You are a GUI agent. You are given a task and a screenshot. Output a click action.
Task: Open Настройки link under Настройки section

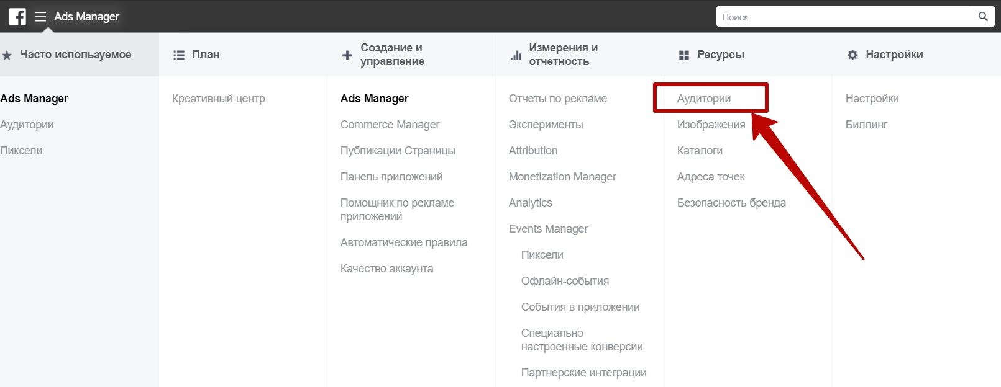[872, 99]
